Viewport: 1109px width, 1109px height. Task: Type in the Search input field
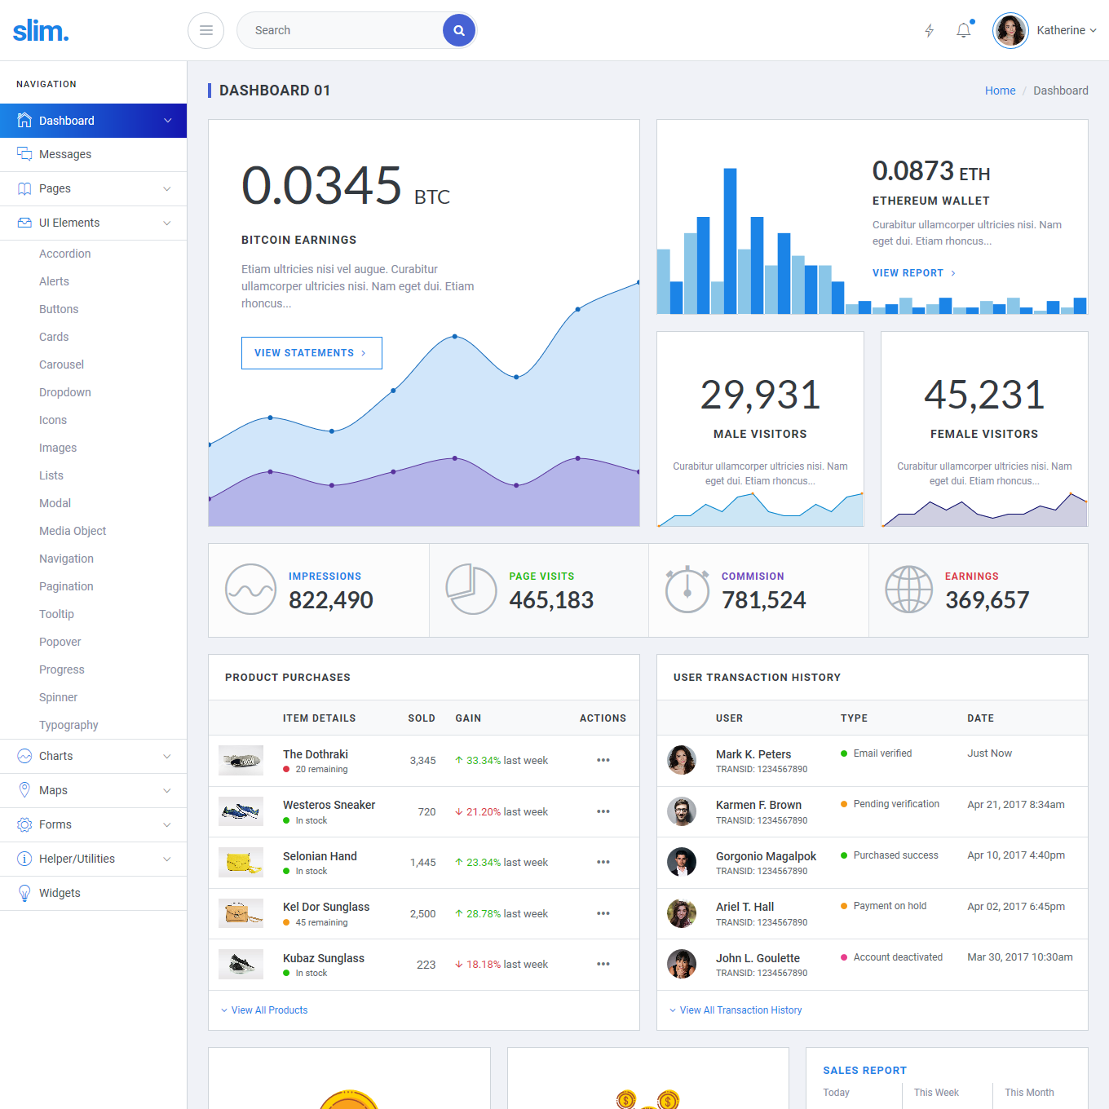tap(342, 30)
